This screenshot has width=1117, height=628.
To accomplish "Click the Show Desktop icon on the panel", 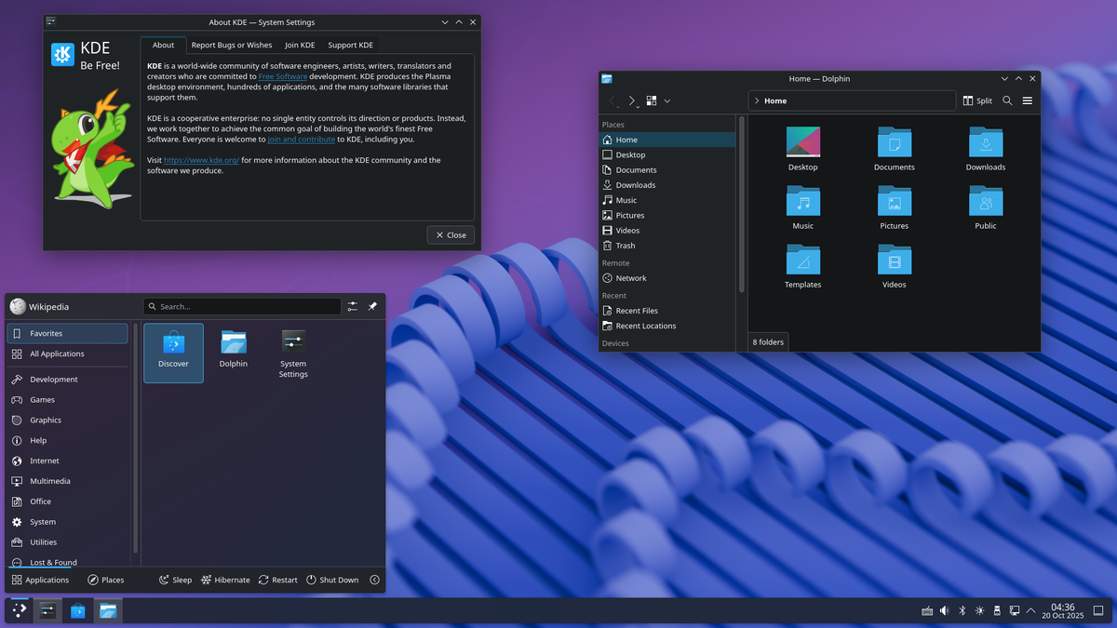I will coord(1099,610).
